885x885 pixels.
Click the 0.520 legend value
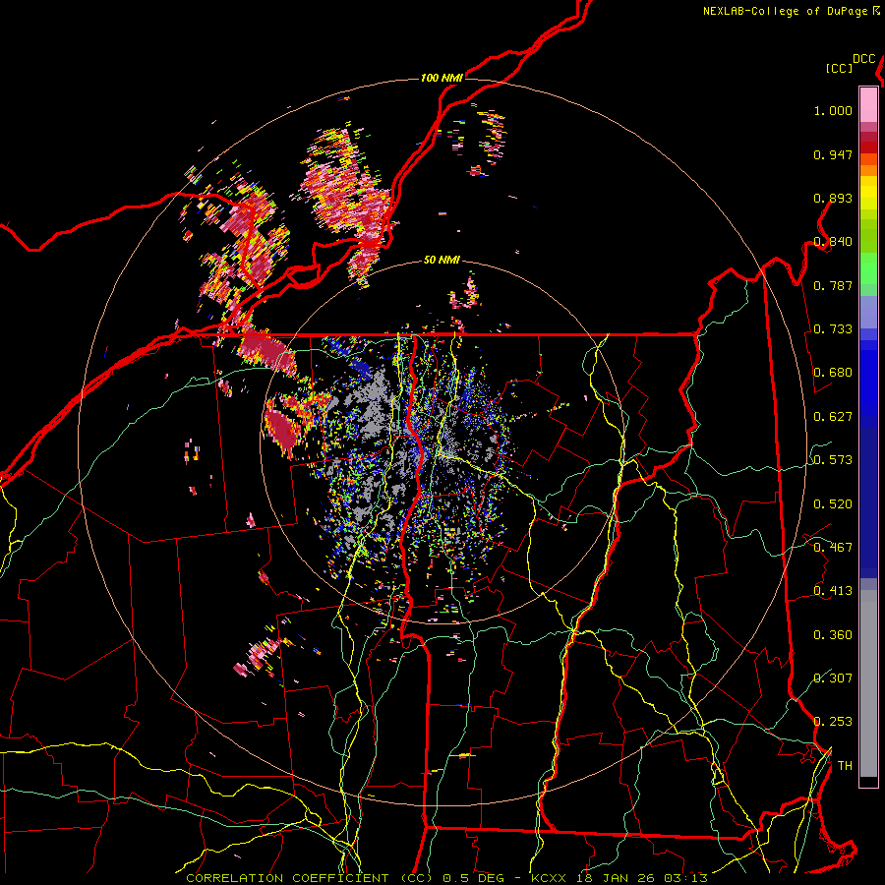pos(833,504)
